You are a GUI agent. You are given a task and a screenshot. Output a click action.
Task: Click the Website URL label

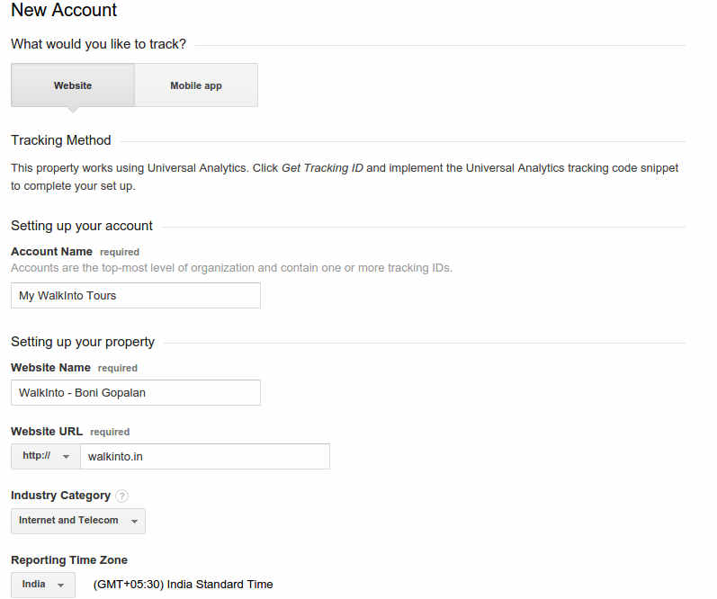pos(47,431)
